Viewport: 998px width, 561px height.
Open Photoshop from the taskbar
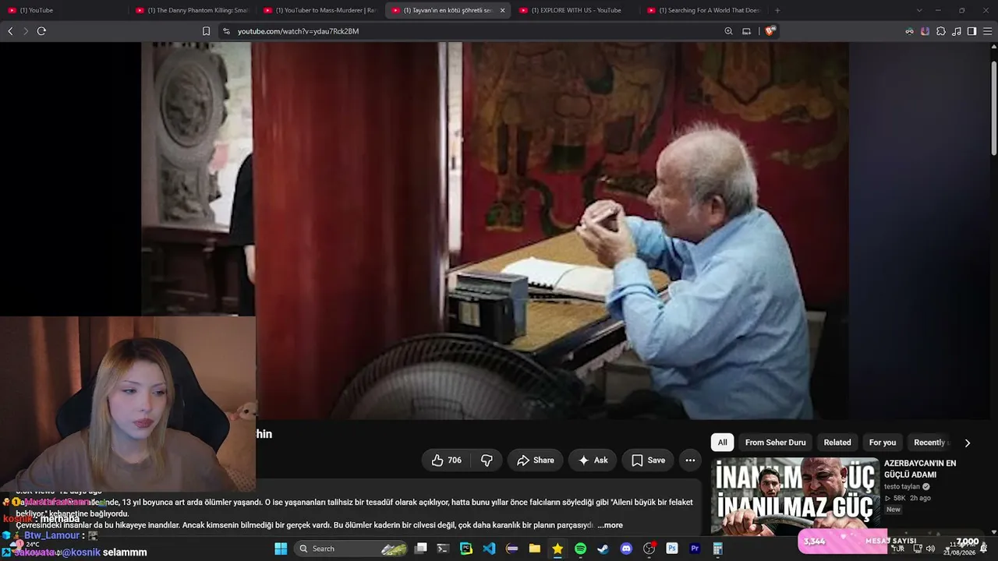(671, 549)
